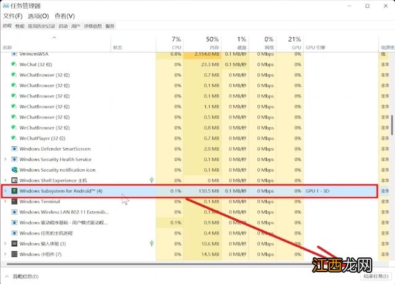Select the Windows Terminal process name
The image size is (395, 284).
point(40,202)
